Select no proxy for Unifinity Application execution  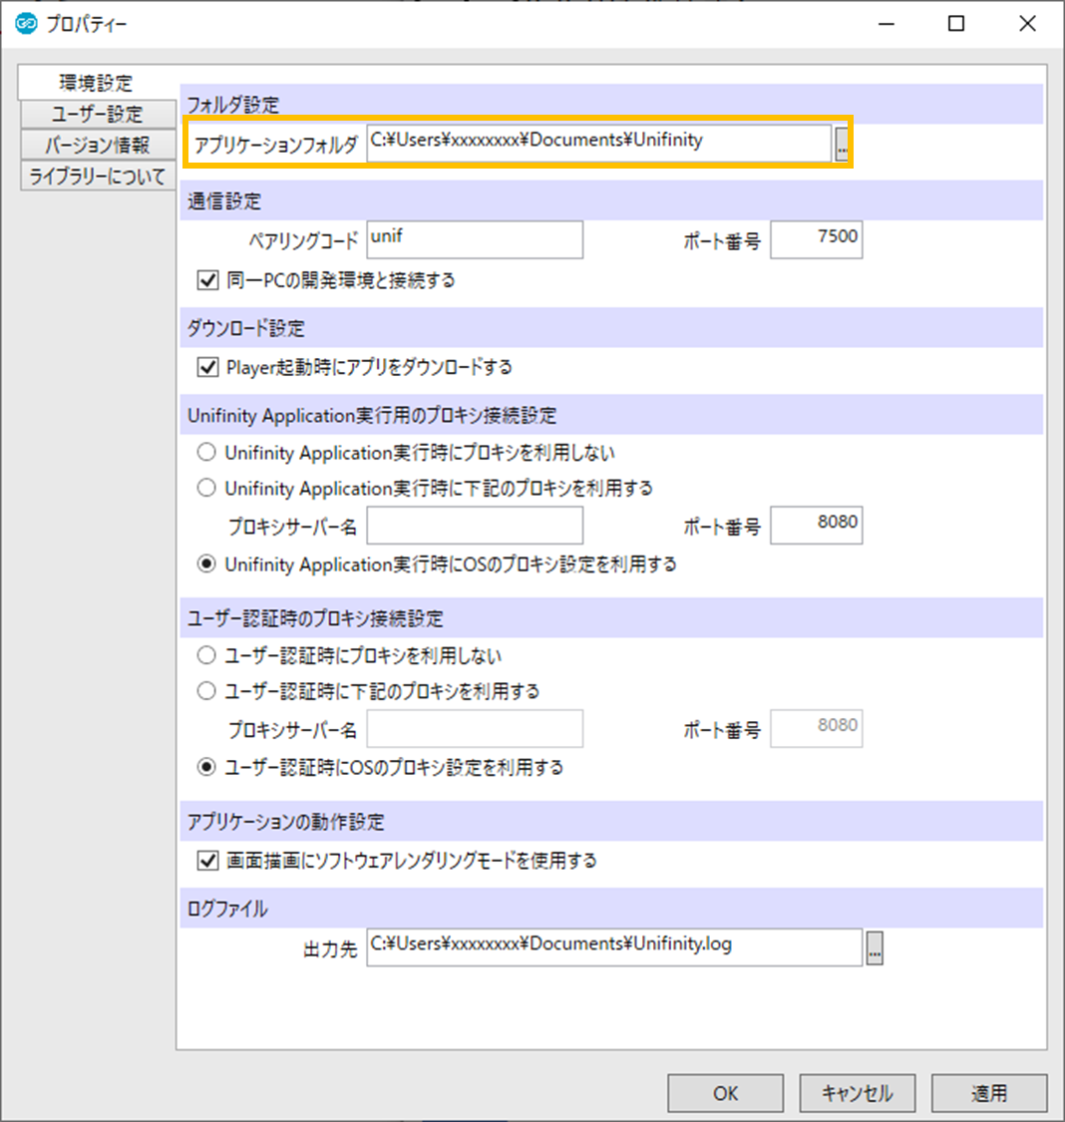(206, 453)
